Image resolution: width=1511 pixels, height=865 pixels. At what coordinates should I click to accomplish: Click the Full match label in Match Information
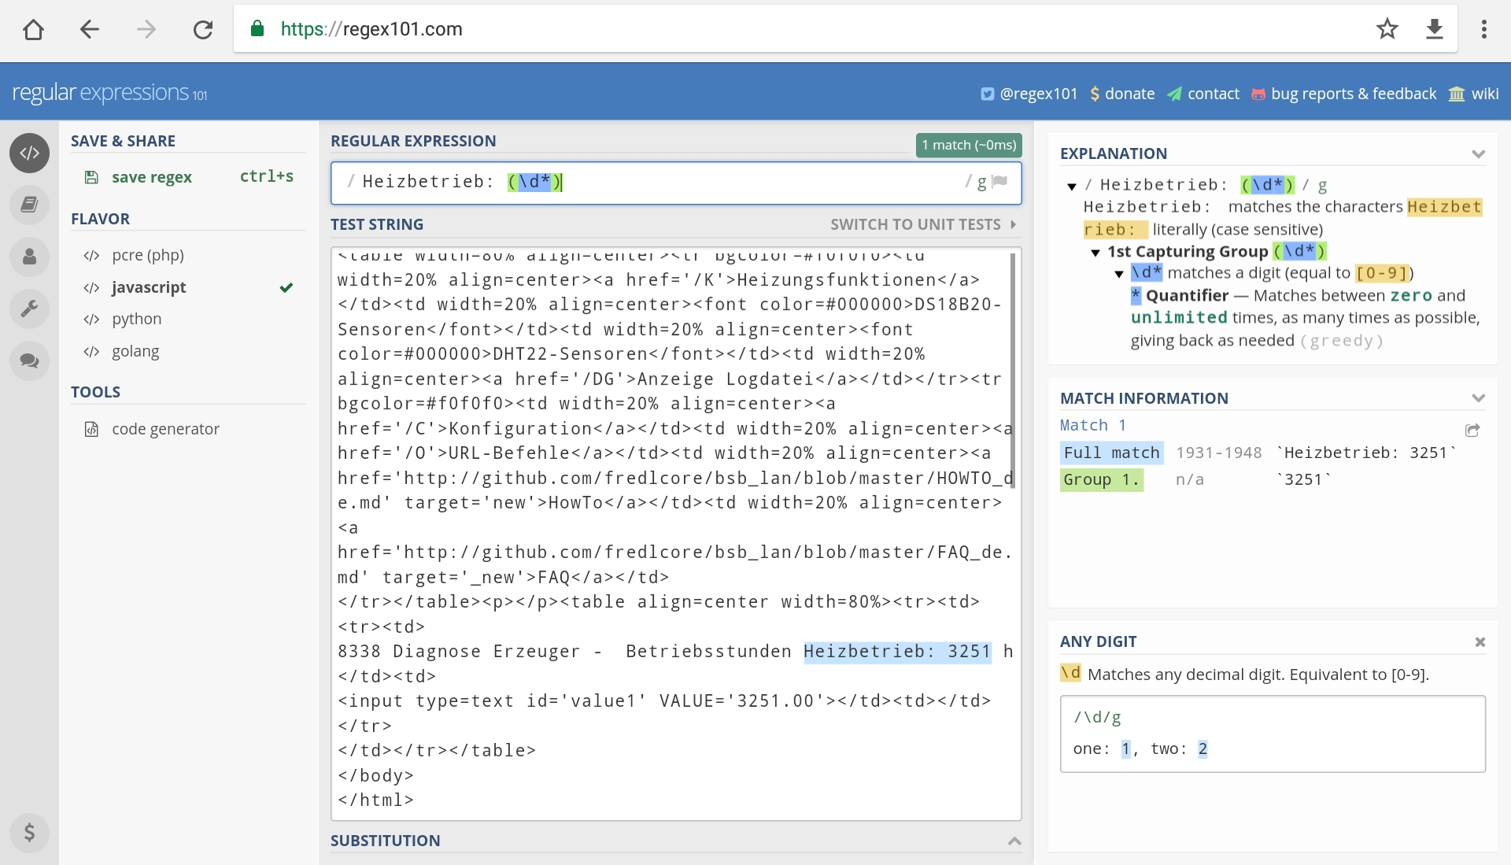tap(1112, 453)
